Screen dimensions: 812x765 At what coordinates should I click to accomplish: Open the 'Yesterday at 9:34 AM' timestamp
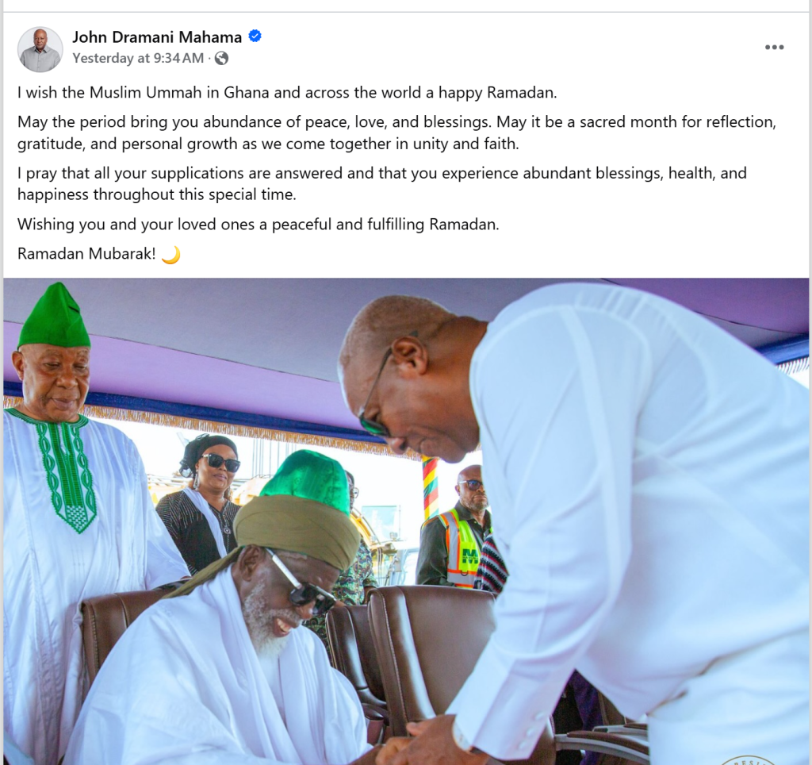(x=138, y=58)
